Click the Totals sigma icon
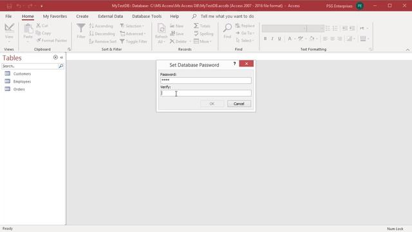The width and height of the screenshot is (412, 232). coord(196,26)
